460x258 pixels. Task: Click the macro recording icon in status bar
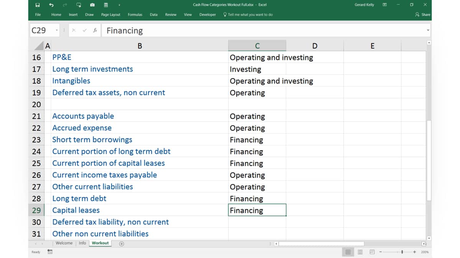50,252
